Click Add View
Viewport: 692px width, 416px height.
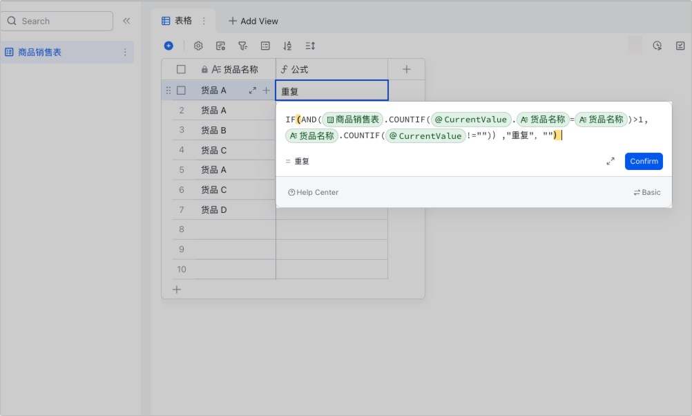click(253, 21)
